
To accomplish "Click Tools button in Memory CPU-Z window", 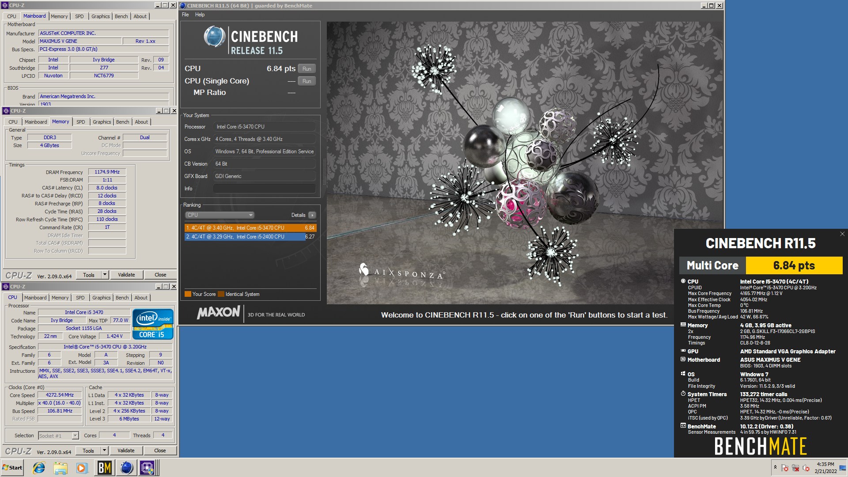I will [x=89, y=275].
